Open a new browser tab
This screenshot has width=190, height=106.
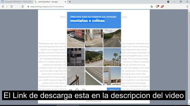(70, 2)
